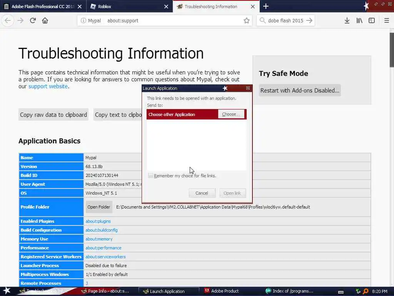Click the OS value Windows_NT 5.1
This screenshot has width=394, height=296.
click(x=101, y=193)
